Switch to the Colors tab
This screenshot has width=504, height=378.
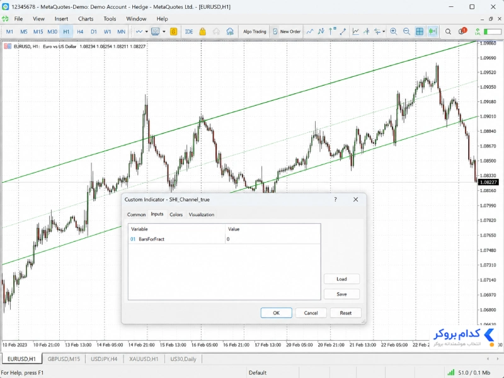(176, 214)
